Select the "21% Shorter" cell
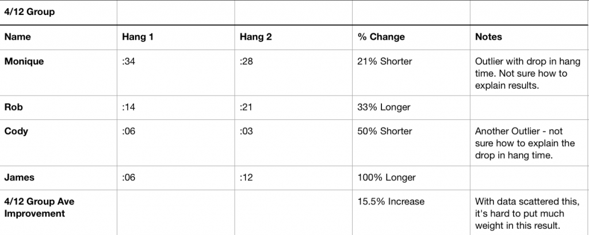The width and height of the screenshot is (589, 235). pos(385,61)
